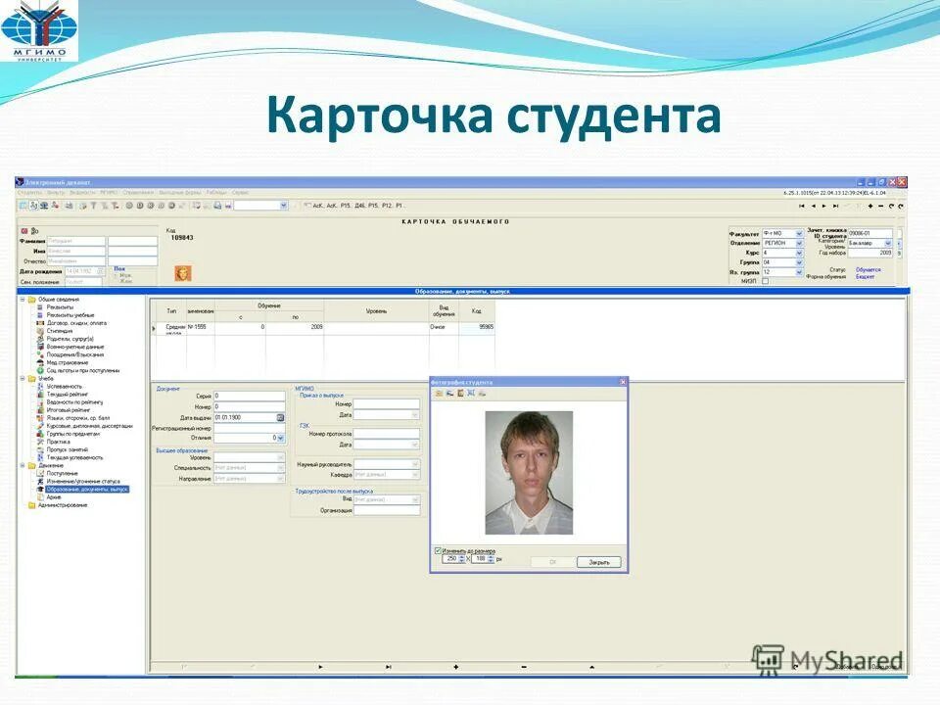Select Договор, скидки, оплата tree item
940x705 pixels.
tap(76, 323)
